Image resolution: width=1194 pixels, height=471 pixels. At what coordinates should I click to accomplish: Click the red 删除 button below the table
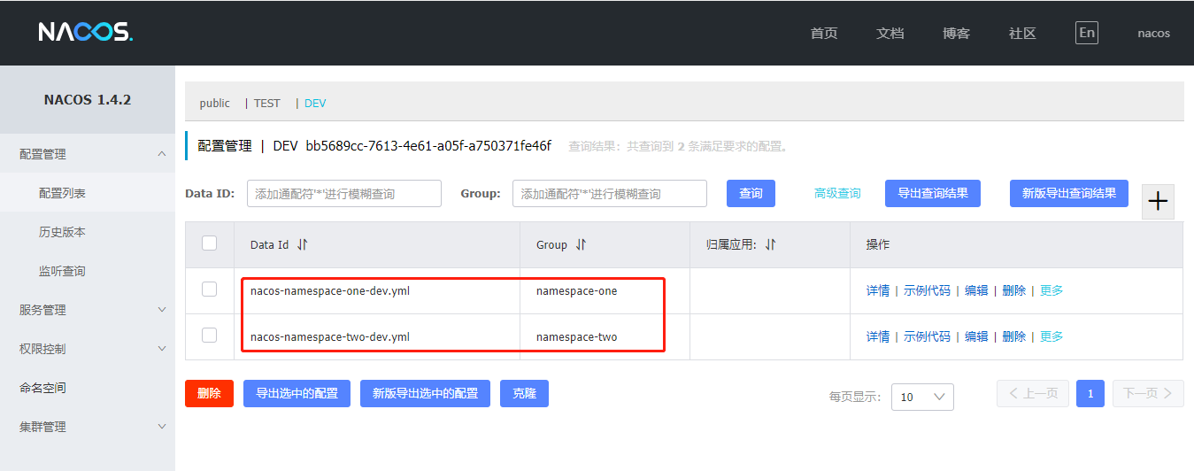(209, 393)
